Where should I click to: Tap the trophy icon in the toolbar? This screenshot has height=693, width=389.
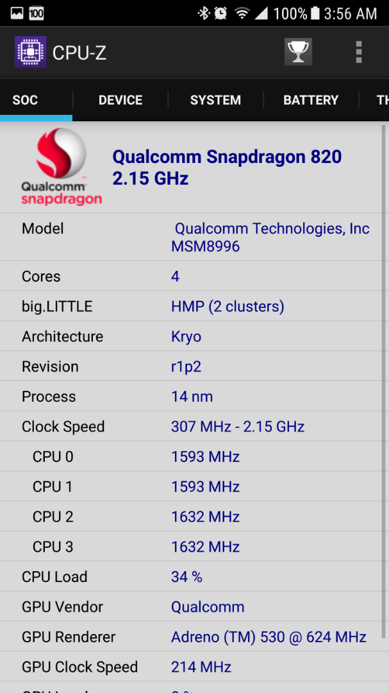[298, 52]
